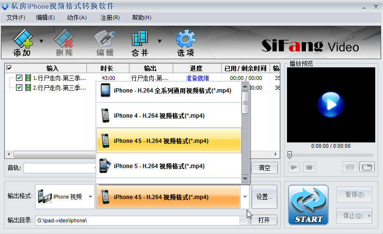Click the iPhone 4 device icon in list
Image resolution: width=383 pixels, height=234 pixels.
tap(105, 116)
